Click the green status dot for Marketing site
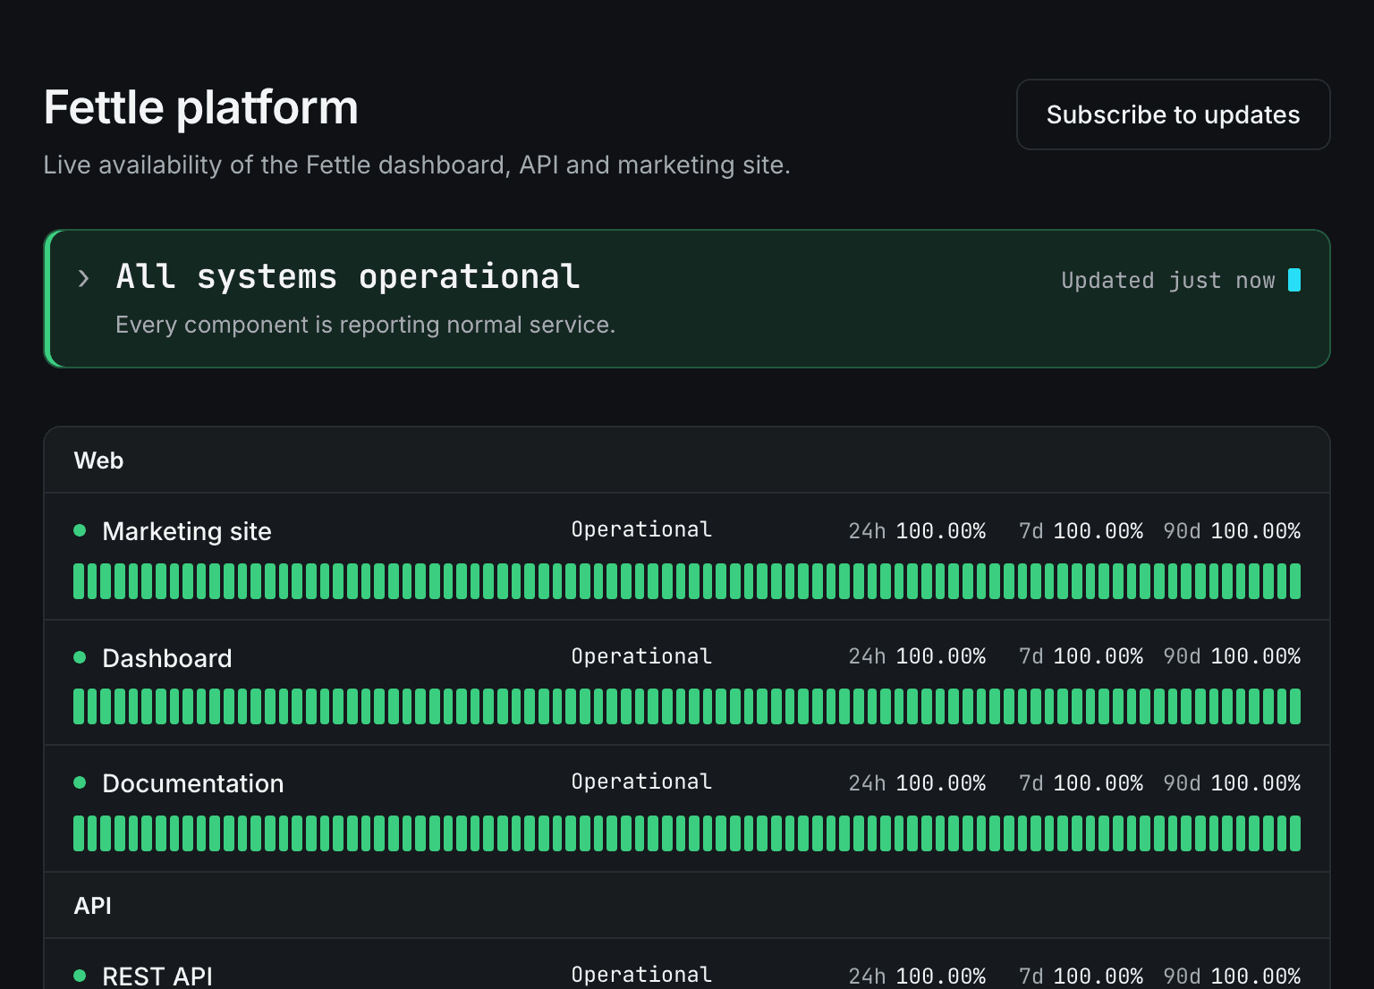Viewport: 1374px width, 989px height. pyautogui.click(x=80, y=530)
